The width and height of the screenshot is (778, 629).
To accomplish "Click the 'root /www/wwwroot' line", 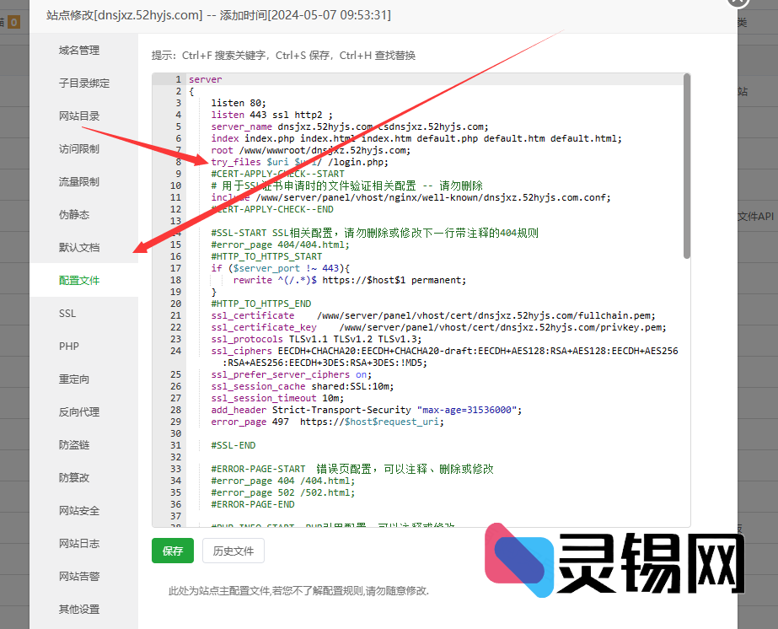I will (x=310, y=150).
